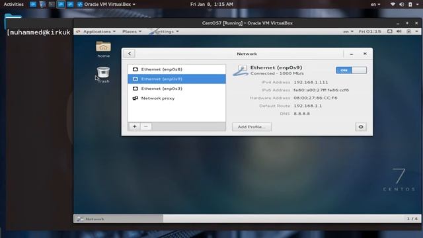Click default route value 192.168.1.1

pos(307,106)
